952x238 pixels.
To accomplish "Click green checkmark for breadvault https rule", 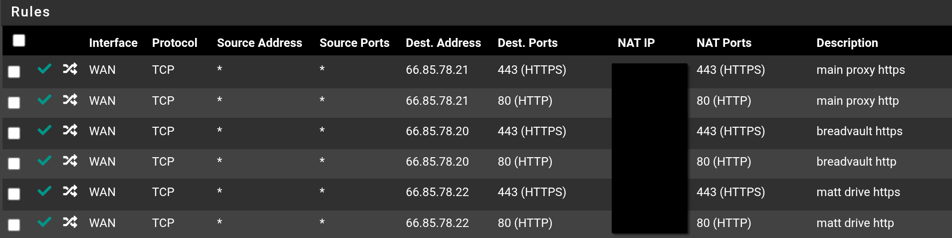I will [x=44, y=130].
